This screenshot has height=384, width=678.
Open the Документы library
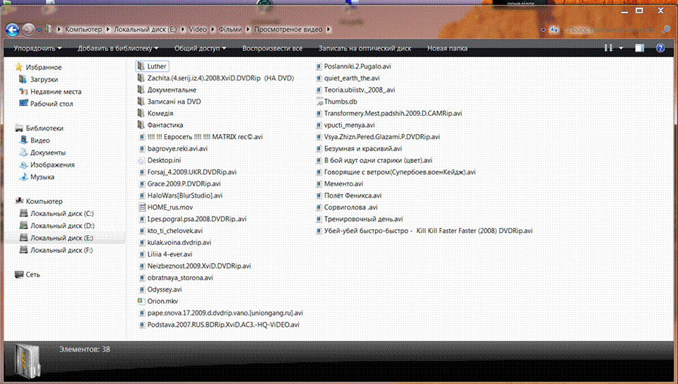[x=47, y=152]
